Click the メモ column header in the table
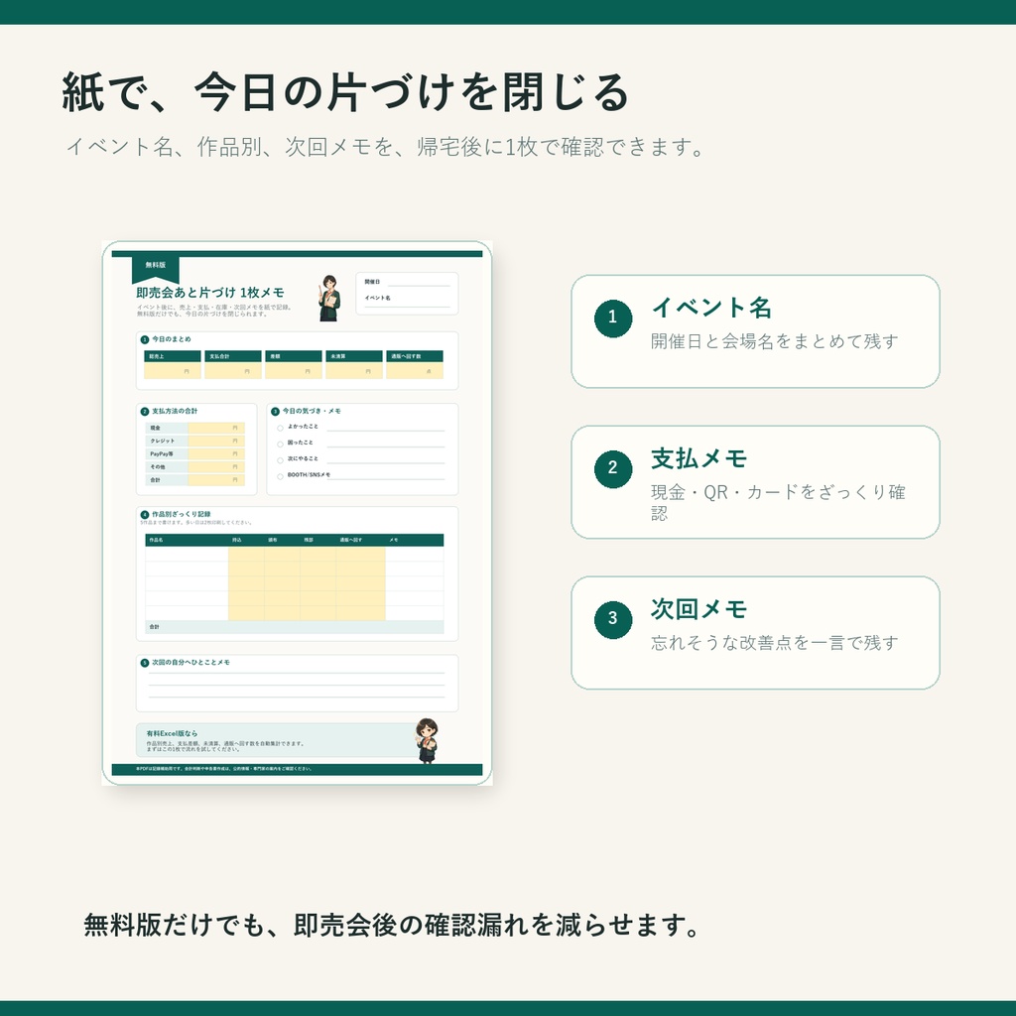This screenshot has height=1016, width=1016. point(393,541)
